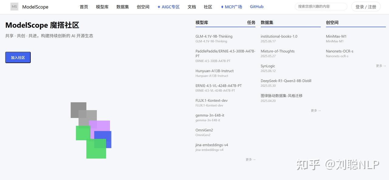The image size is (389, 180).
Task: Open the GLM-4.1V-9B-Thinking model
Action: click(x=214, y=36)
